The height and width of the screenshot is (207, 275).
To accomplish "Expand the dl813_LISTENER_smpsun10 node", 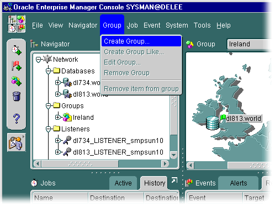I will (x=58, y=152).
